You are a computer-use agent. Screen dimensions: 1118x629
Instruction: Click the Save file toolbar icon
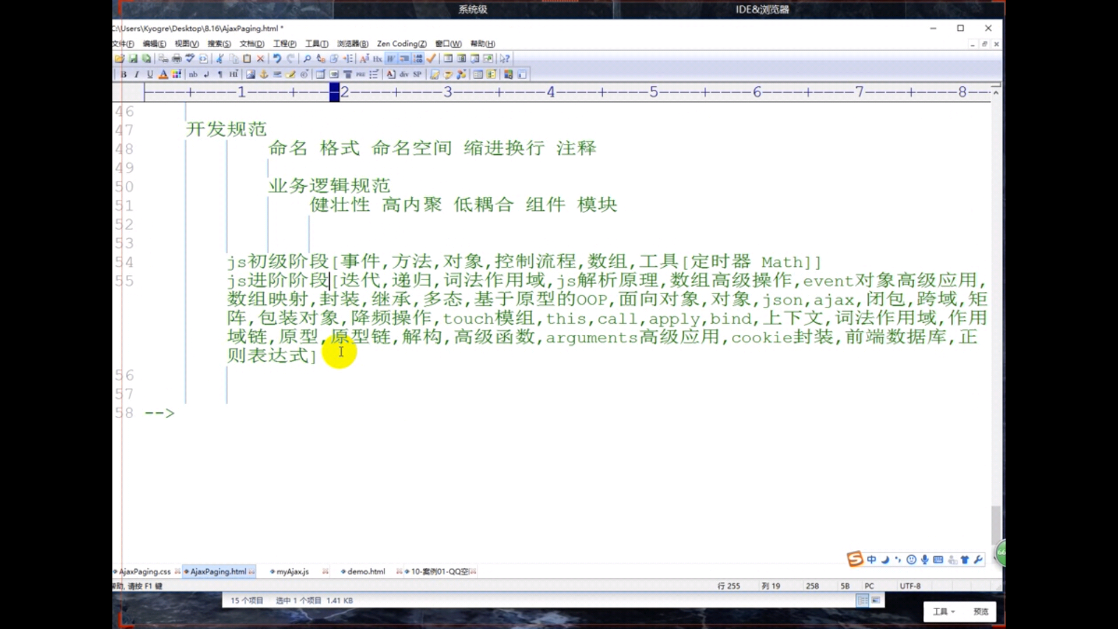pos(133,59)
